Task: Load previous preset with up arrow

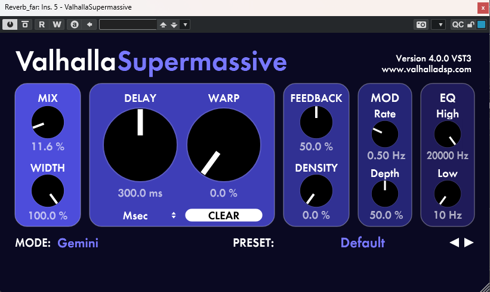Action: [163, 24]
